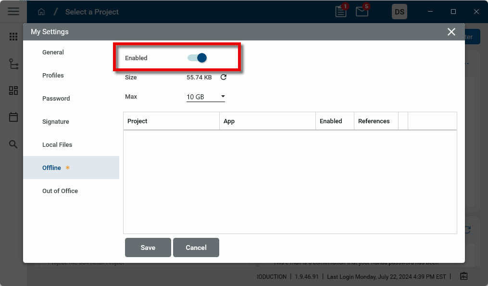Image resolution: width=488 pixels, height=286 pixels.
Task: Open the Password settings tab
Action: (x=56, y=99)
